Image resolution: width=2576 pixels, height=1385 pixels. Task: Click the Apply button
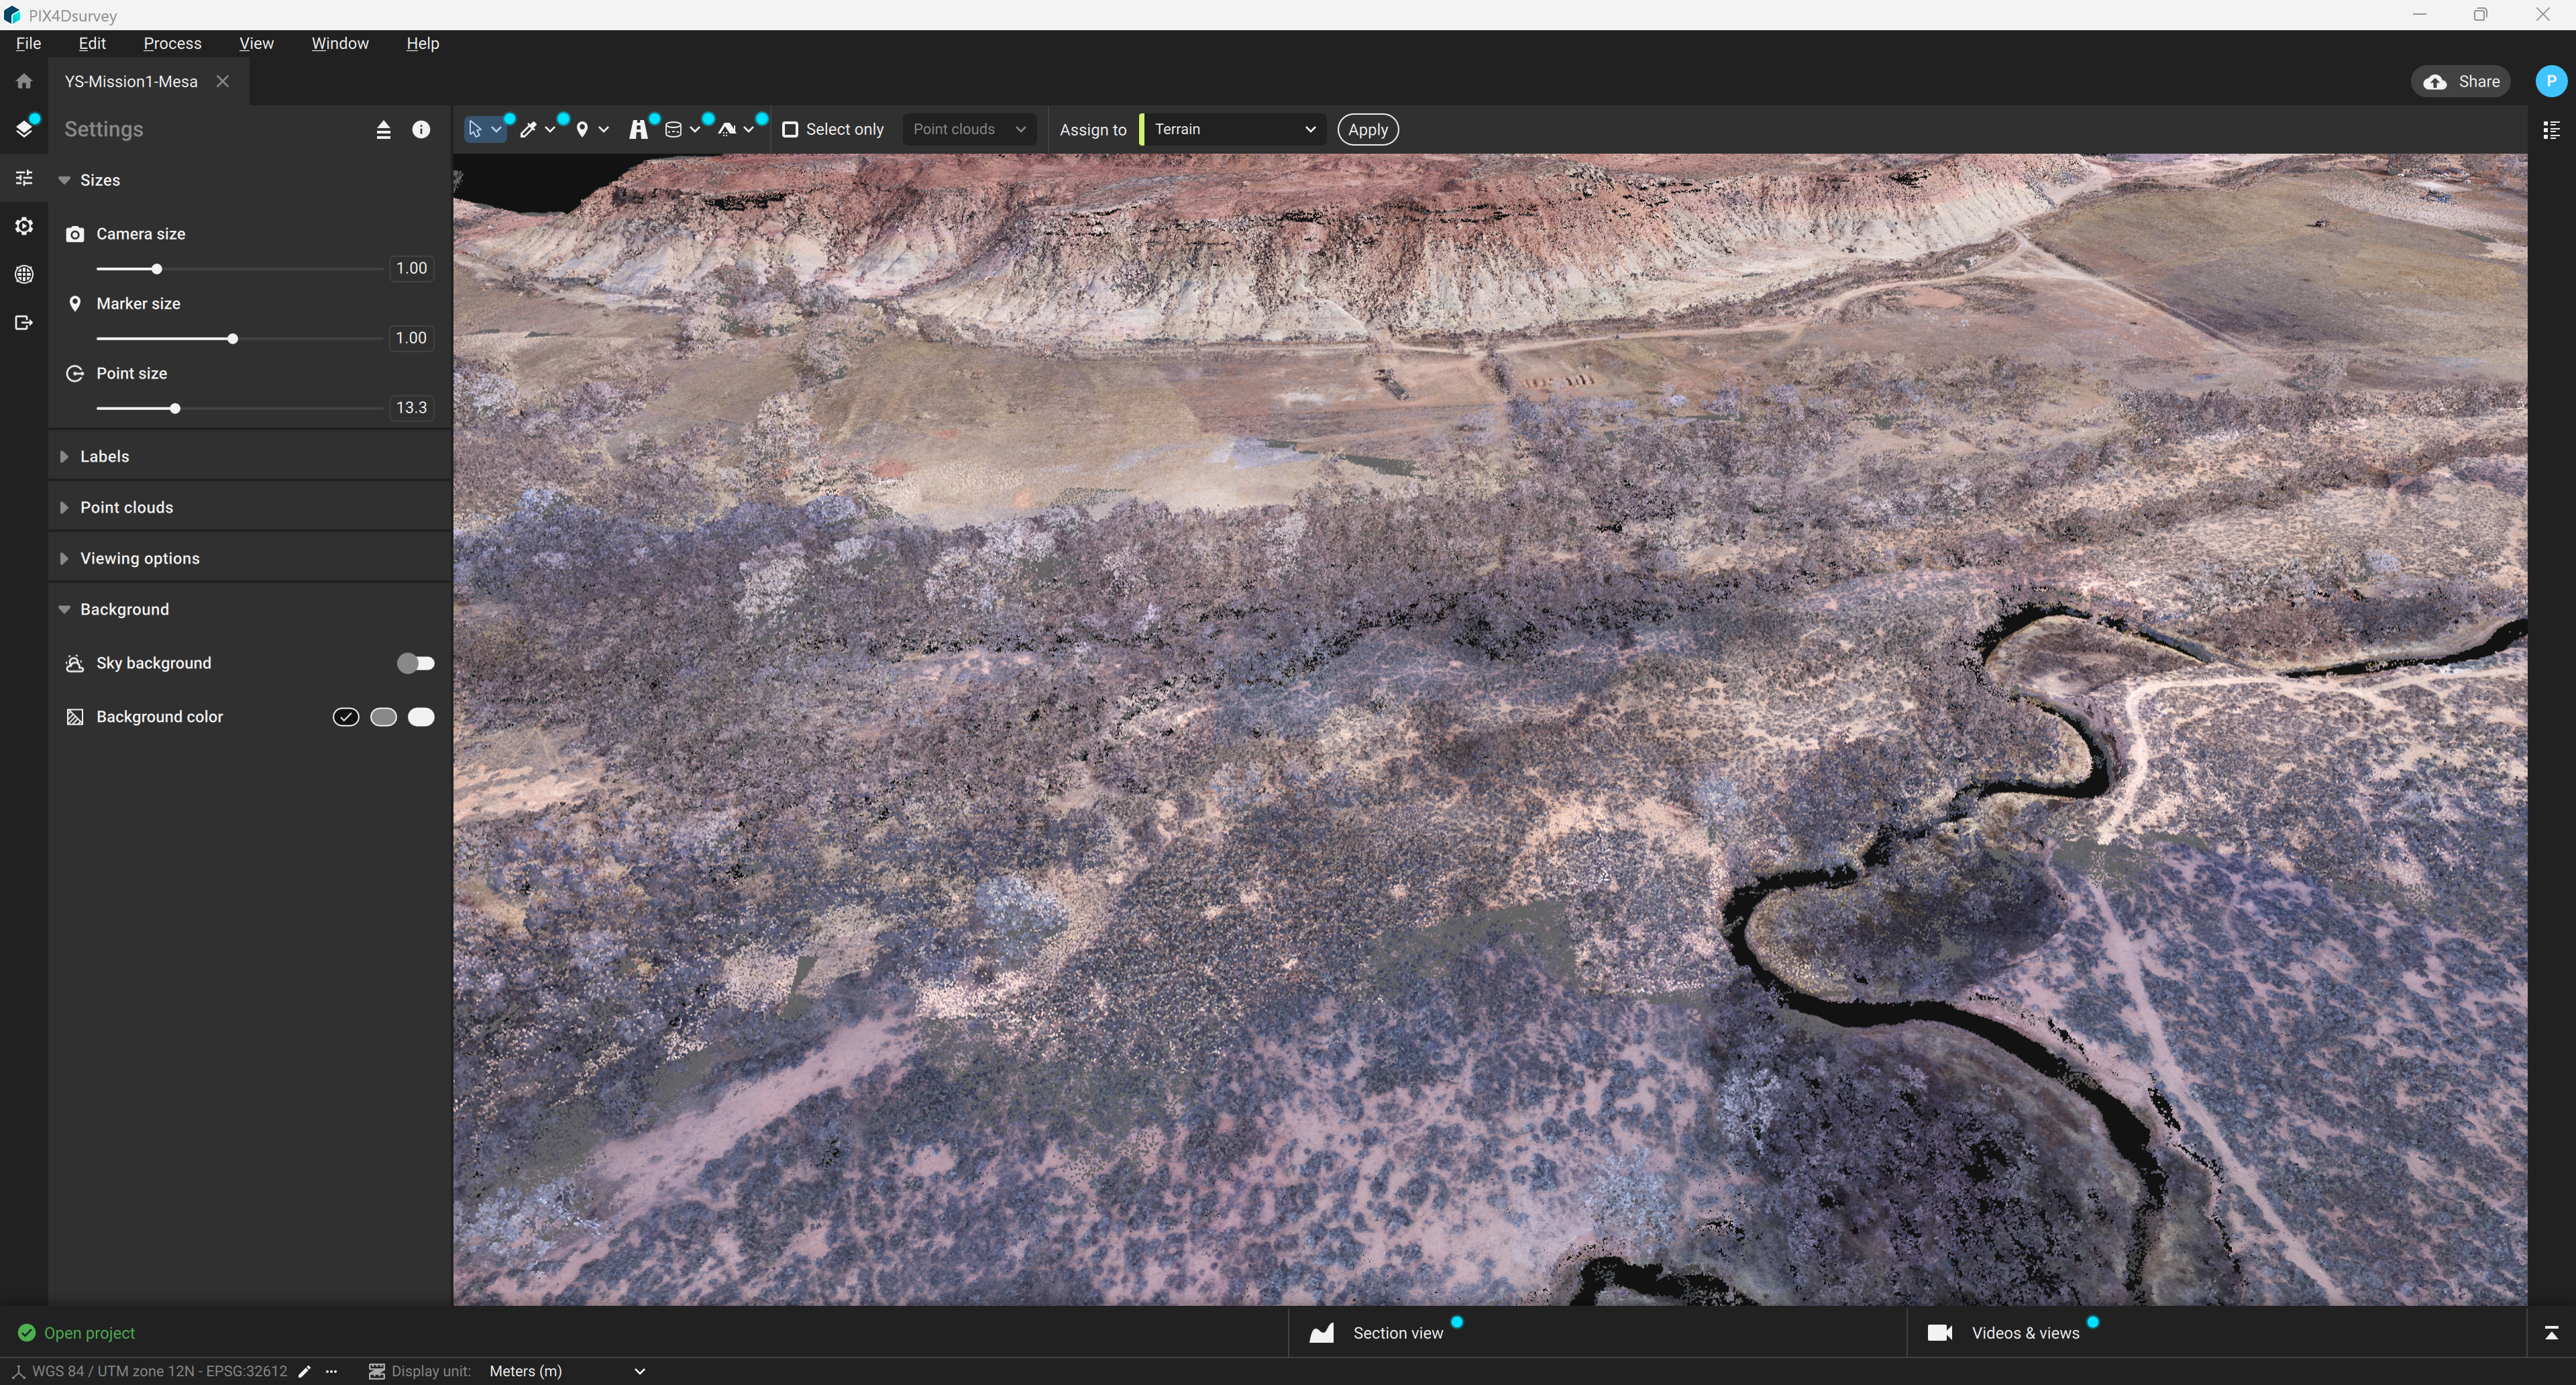(1367, 129)
